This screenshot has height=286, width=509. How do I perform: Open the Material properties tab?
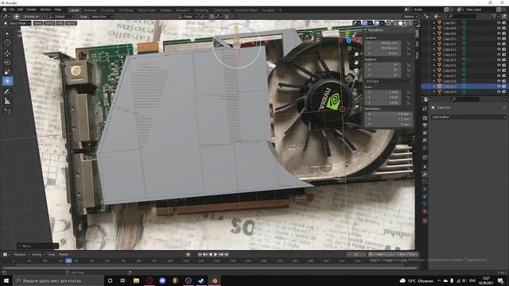tap(425, 211)
